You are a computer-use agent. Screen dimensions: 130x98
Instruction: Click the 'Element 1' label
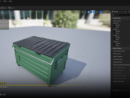click(x=116, y=29)
